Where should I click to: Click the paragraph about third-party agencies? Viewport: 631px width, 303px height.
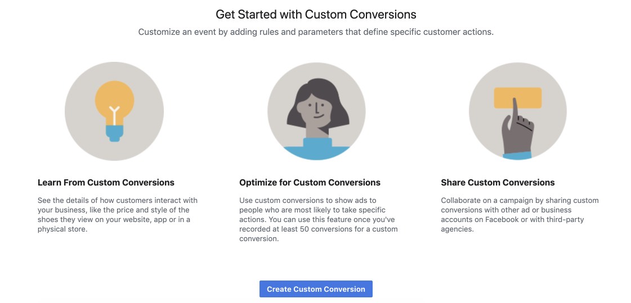click(x=520, y=215)
